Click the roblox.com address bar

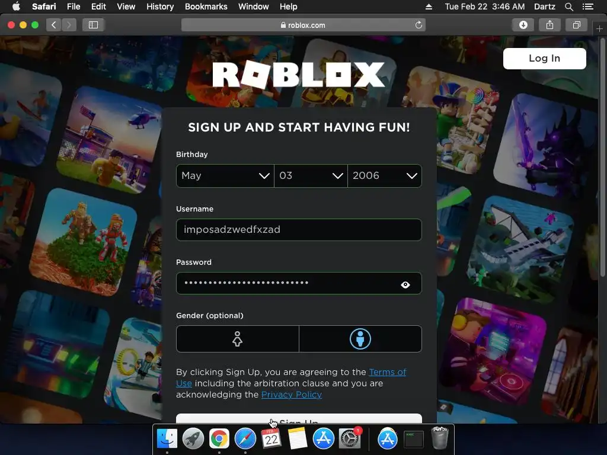[303, 25]
